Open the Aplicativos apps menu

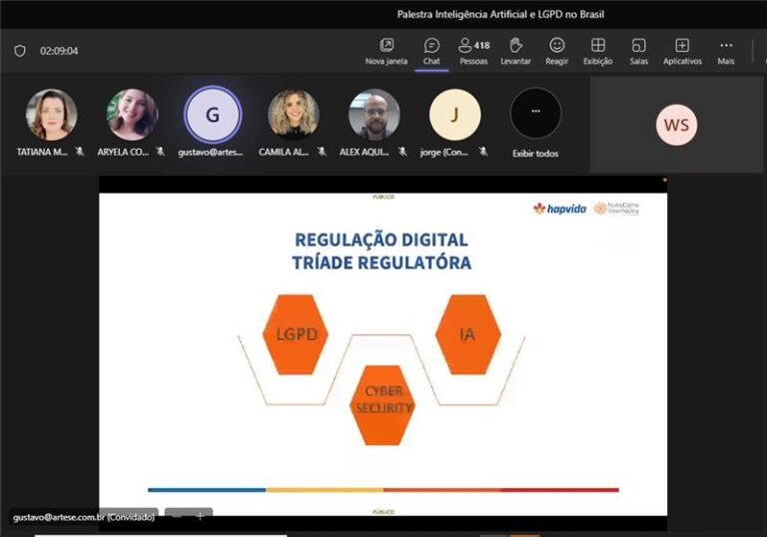[x=682, y=51]
